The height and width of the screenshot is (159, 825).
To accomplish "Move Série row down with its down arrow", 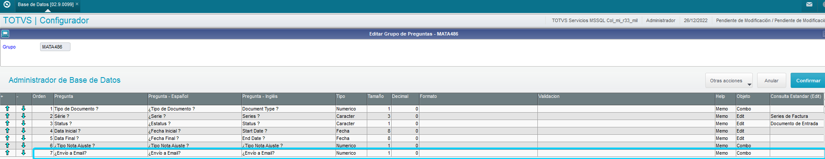I will 23,116.
